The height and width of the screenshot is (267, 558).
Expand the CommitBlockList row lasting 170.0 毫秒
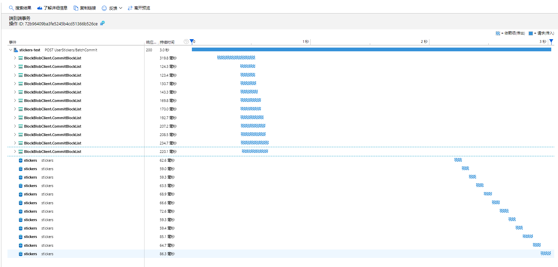[x=15, y=109]
